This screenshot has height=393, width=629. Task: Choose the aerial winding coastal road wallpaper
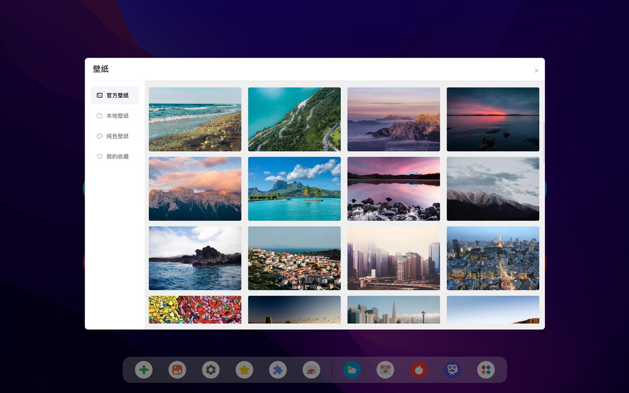294,119
